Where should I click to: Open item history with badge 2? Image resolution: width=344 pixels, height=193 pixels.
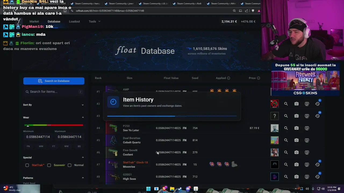click(317, 104)
